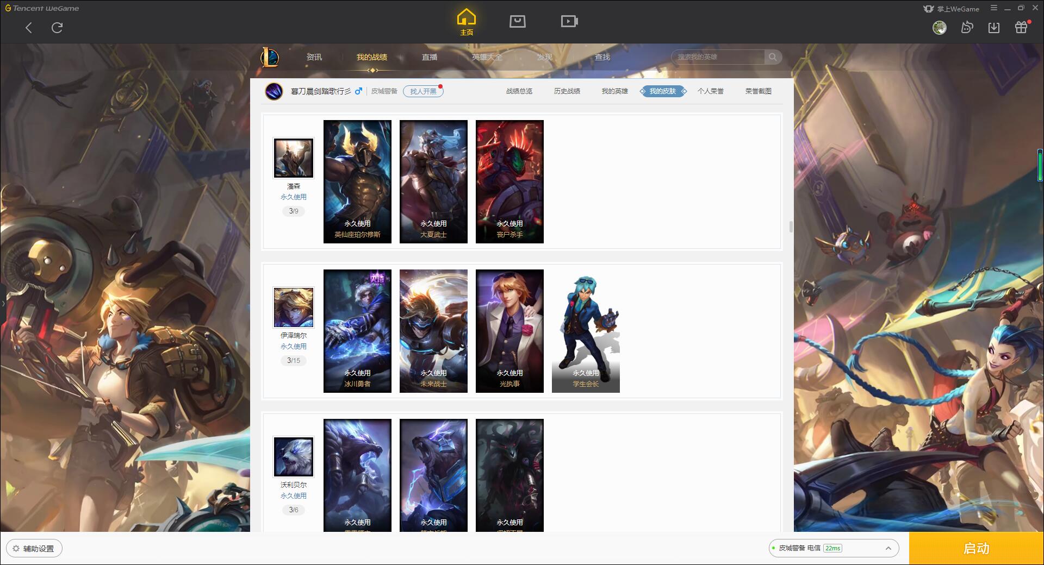Open the 历史战绩 sub-tab

(x=567, y=91)
